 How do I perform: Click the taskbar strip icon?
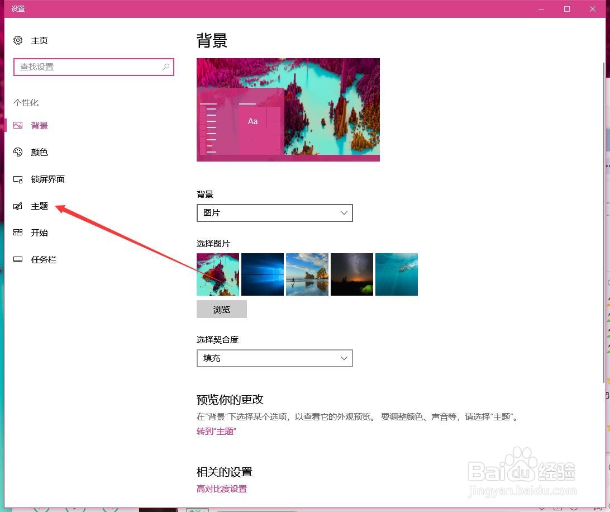tap(18, 259)
